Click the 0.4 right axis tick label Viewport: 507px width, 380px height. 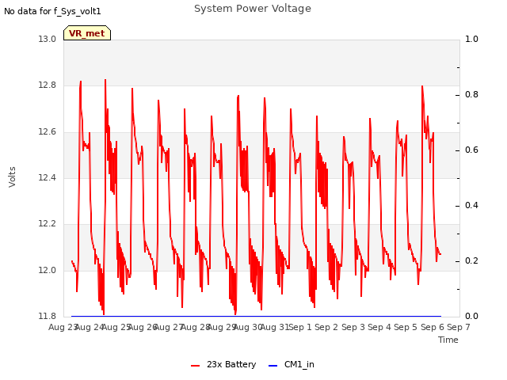point(471,206)
